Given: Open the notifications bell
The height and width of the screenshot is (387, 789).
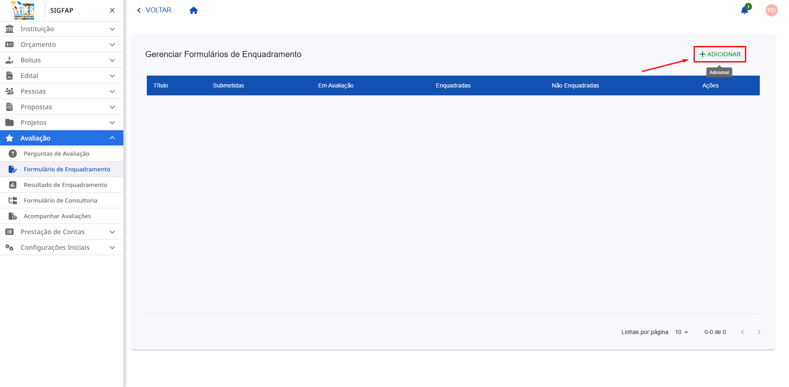Looking at the screenshot, I should pyautogui.click(x=744, y=10).
